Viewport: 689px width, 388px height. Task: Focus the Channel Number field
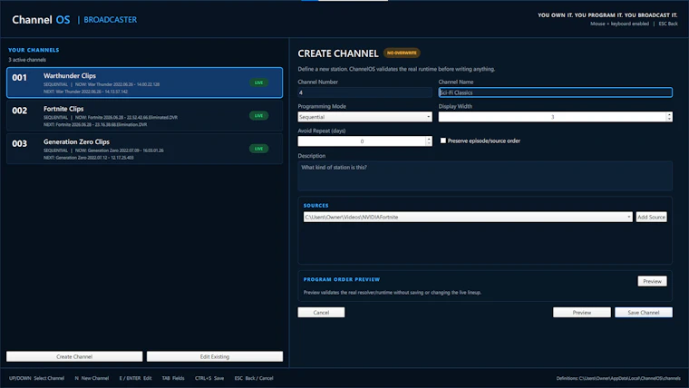[x=364, y=92]
